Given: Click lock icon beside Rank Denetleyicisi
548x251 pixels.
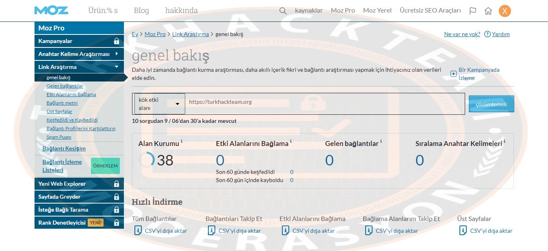Looking at the screenshot, I should point(117,223).
